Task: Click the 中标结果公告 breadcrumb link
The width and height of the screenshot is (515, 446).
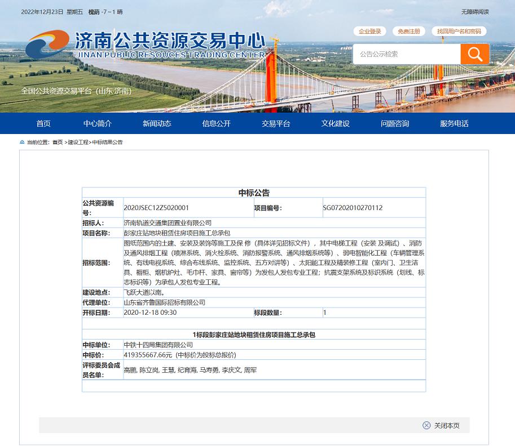Action: pyautogui.click(x=107, y=142)
